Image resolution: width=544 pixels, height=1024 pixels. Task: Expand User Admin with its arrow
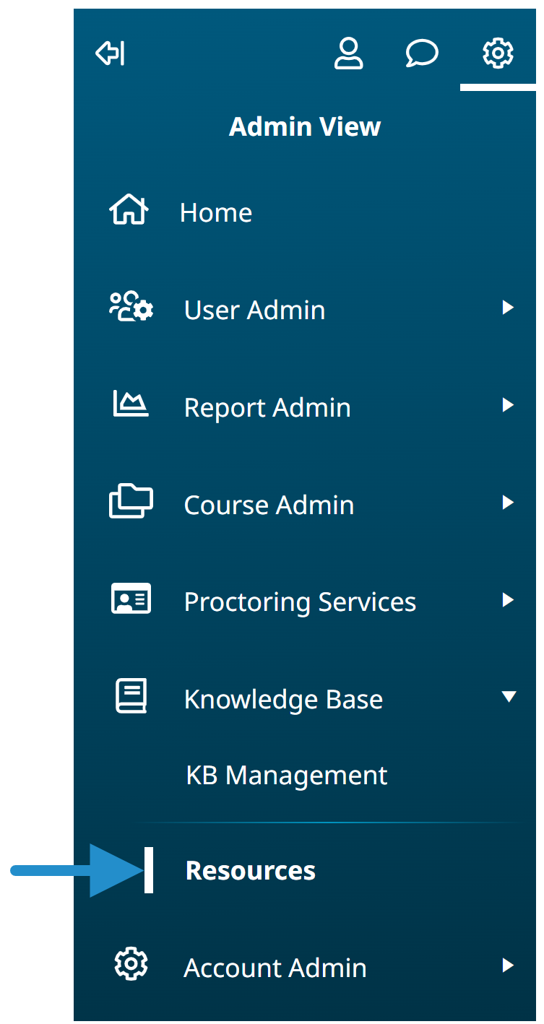tap(508, 308)
